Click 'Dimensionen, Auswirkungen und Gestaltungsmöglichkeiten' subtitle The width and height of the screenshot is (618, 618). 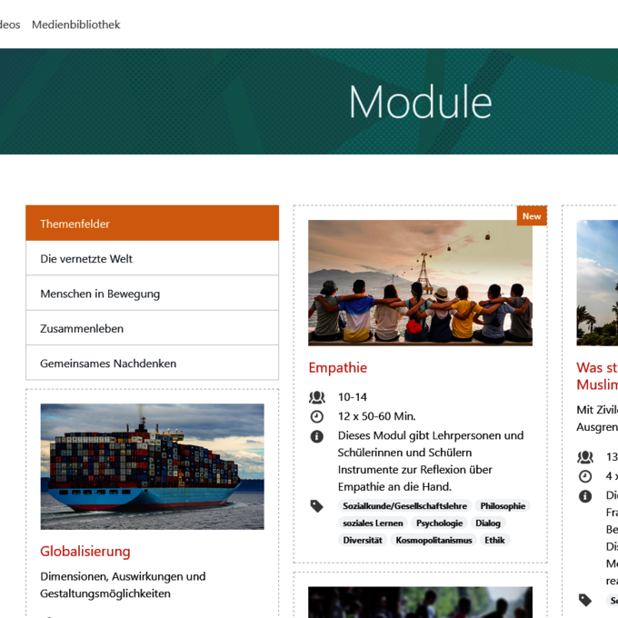click(x=123, y=585)
